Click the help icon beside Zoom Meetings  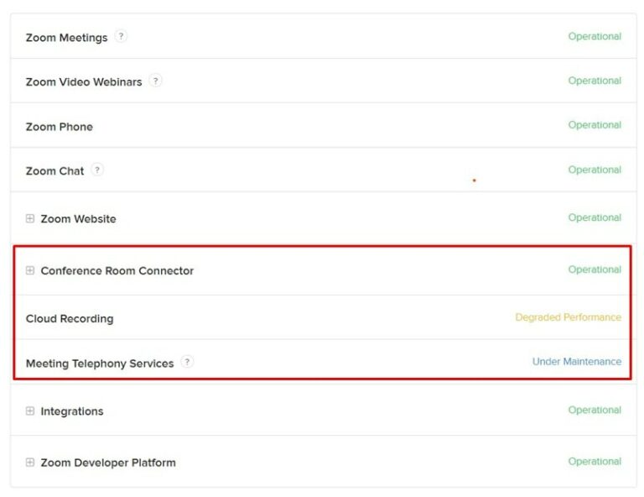pyautogui.click(x=122, y=36)
